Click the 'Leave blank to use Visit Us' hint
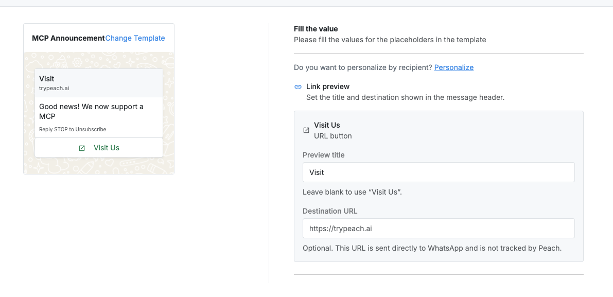The image size is (613, 297). click(352, 193)
